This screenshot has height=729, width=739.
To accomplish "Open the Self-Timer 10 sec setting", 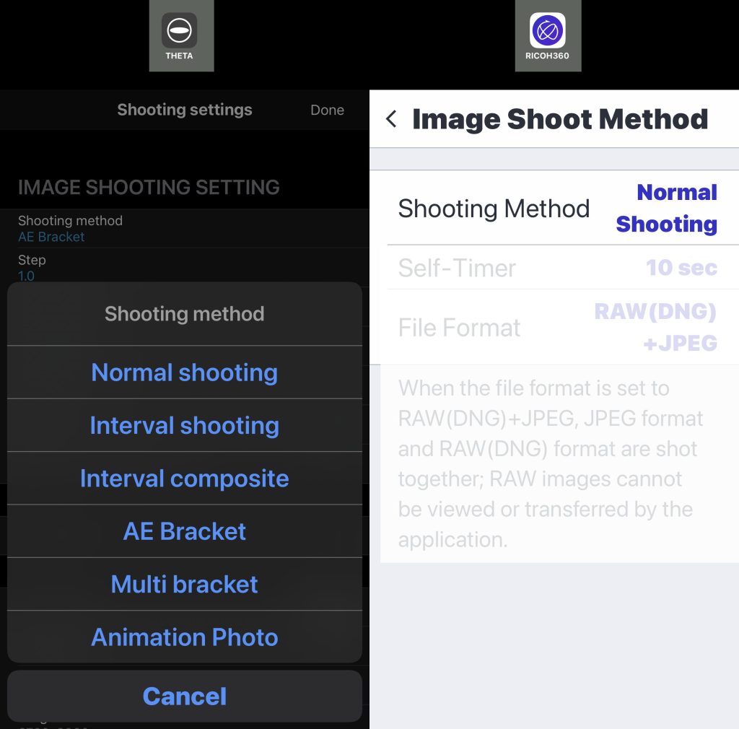I will tap(558, 267).
